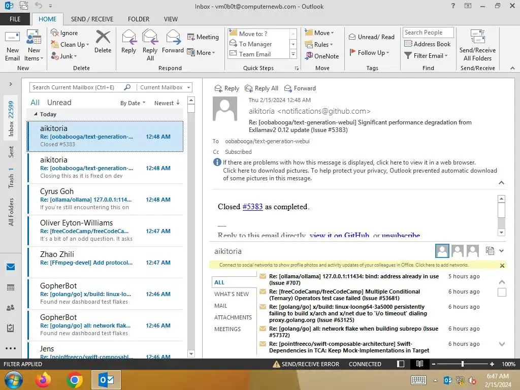Mark message Unread/Read
The height and width of the screenshot is (390, 520).
point(371,37)
